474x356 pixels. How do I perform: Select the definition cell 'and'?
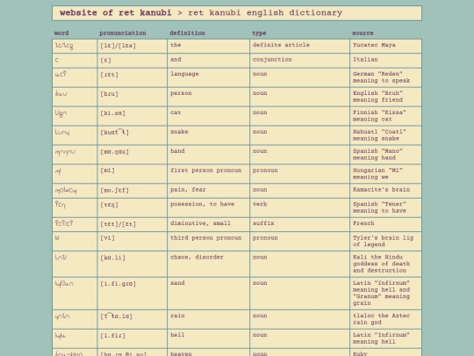point(209,61)
